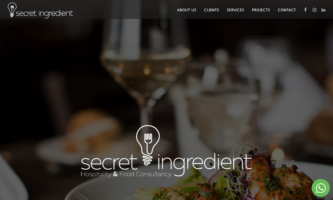
Task: Open the Clients menu item
Action: click(211, 10)
